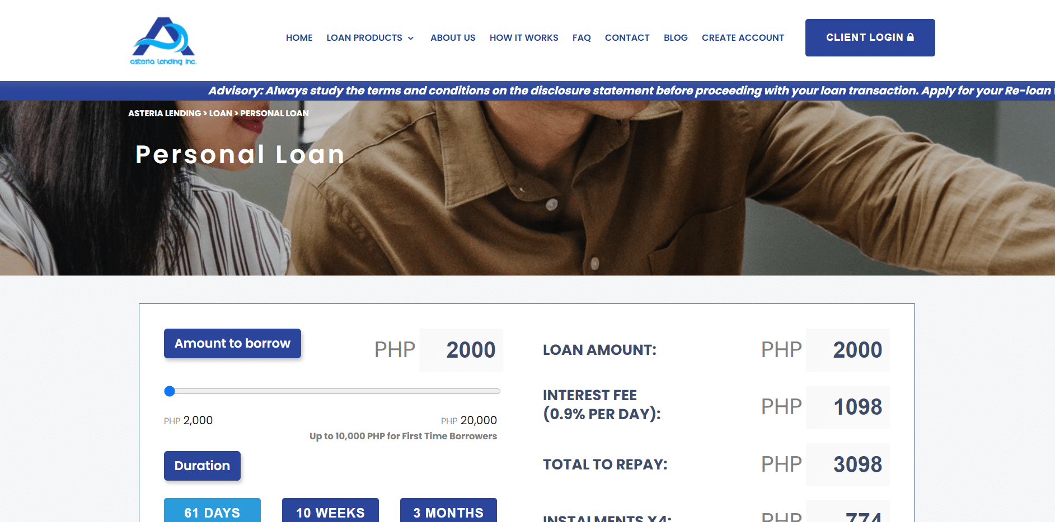1055x522 pixels.
Task: Click the Amount to borrow label button
Action: [232, 343]
